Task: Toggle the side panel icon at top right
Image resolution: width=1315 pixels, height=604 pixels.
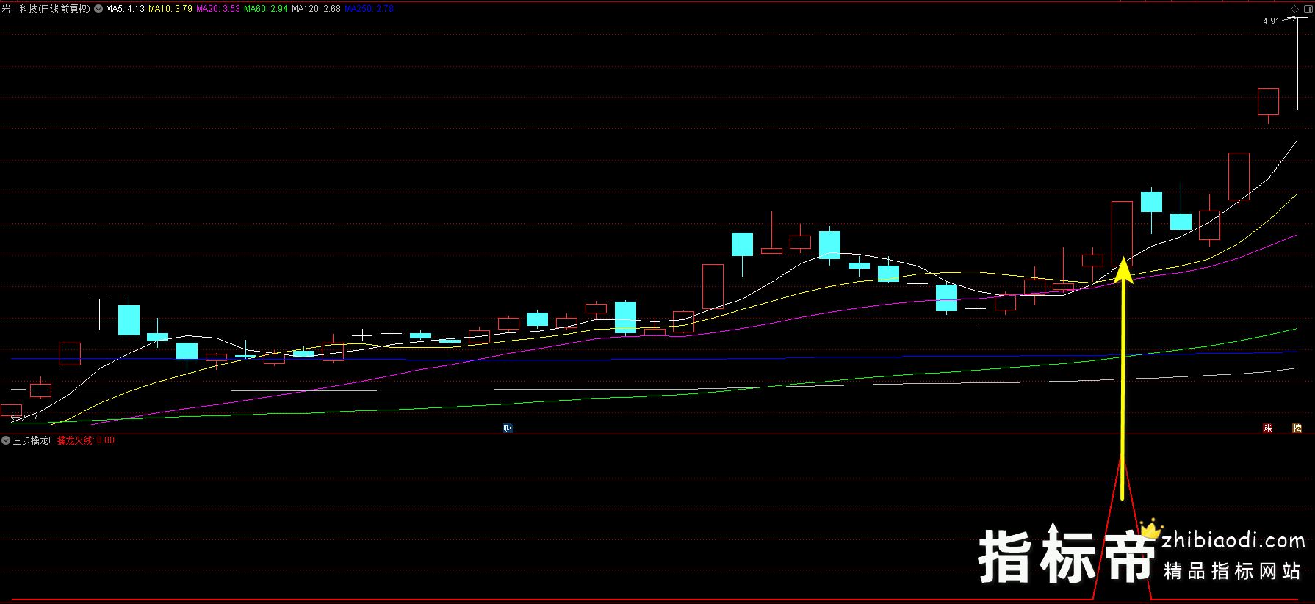Action: tap(1308, 9)
